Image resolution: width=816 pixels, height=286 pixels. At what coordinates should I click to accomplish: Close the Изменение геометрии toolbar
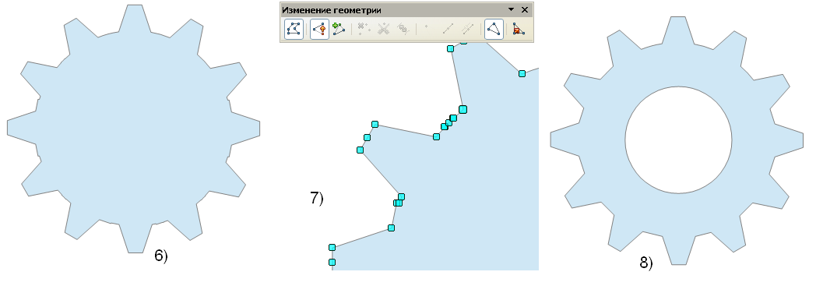pos(525,10)
